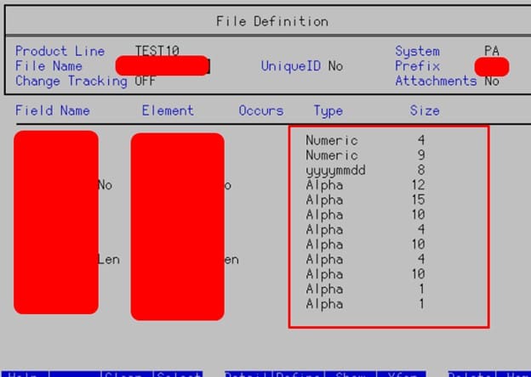Click the redacted Prefix field value
The image size is (531, 377).
coord(492,66)
